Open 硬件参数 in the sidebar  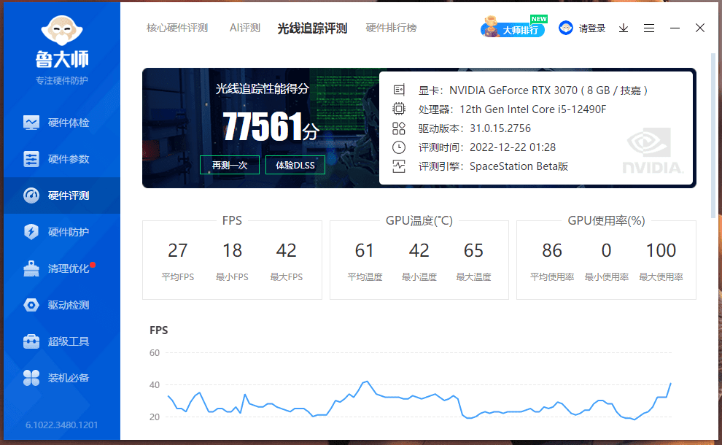pos(62,159)
